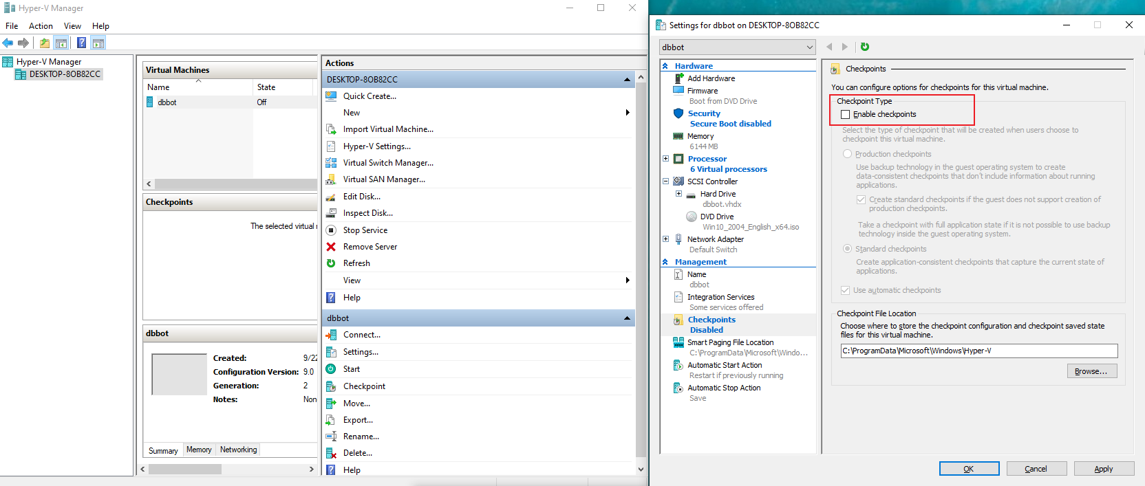Collapse DESKTOP-8OB82CC actions section
Screen dimensions: 1145x486
pos(627,80)
